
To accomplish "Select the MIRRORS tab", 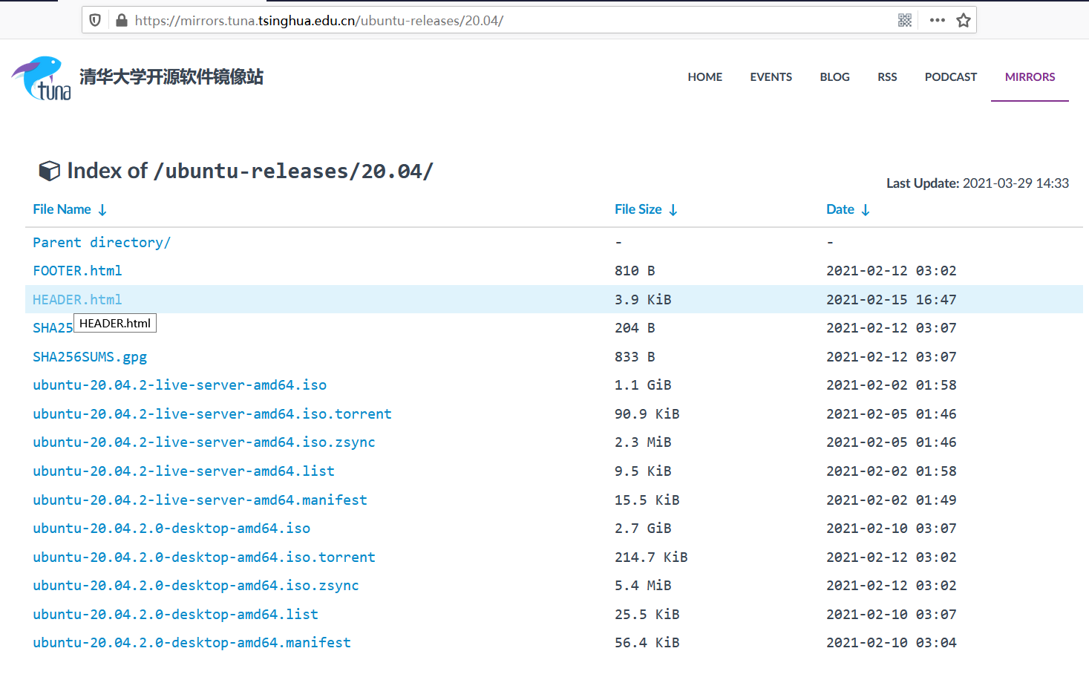I will click(1030, 77).
